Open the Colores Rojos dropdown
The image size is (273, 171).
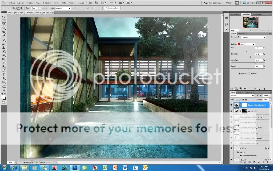pos(246,44)
